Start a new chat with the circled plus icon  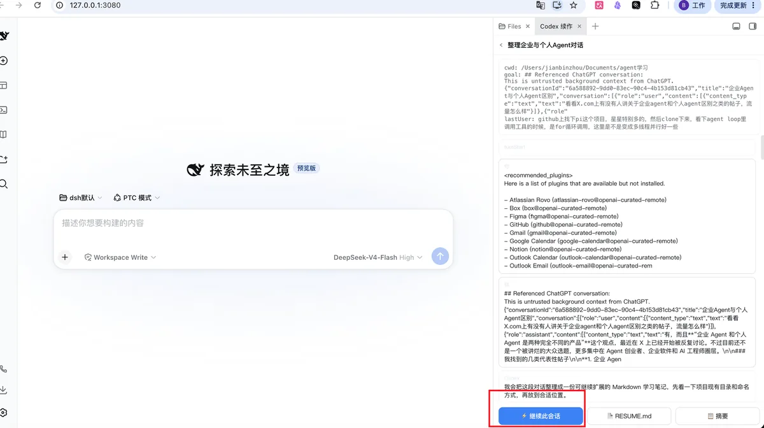click(x=4, y=61)
